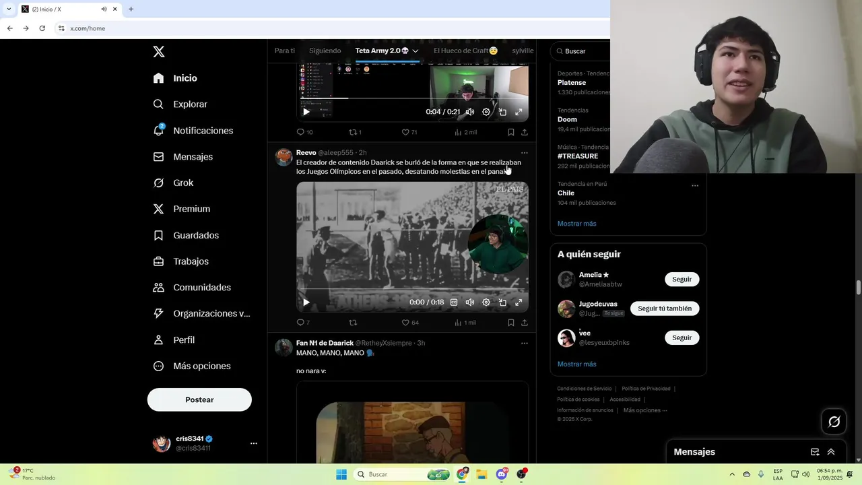862x485 pixels.
Task: Open account menu next to cris8341
Action: 254,443
